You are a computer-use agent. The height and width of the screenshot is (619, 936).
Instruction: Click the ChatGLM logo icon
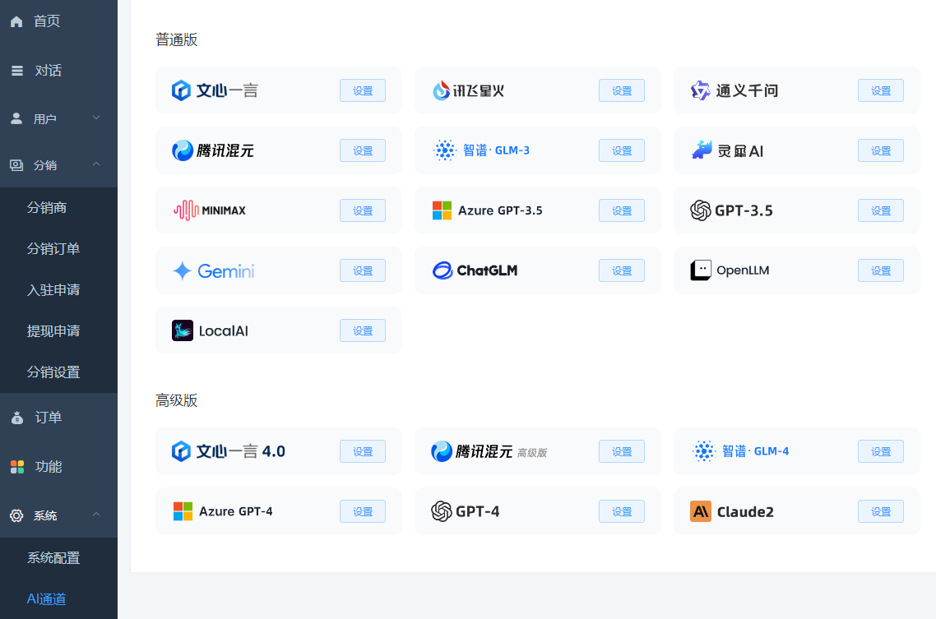(443, 270)
